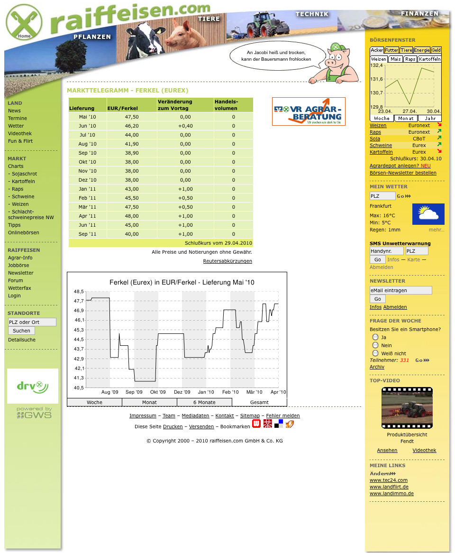Open Videothek in Land sidebar
Screen dimensions: 455x553
(x=20, y=133)
